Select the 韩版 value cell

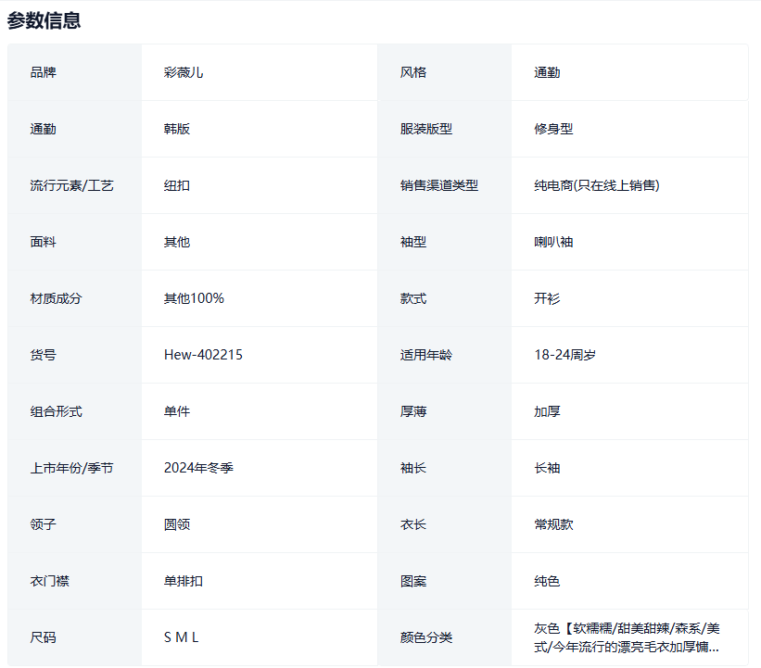click(177, 129)
